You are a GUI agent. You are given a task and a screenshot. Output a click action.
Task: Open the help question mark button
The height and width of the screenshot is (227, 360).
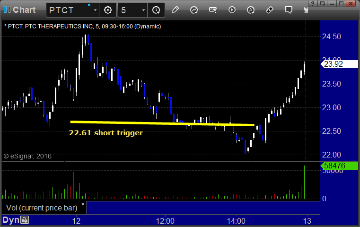[x=313, y=3]
